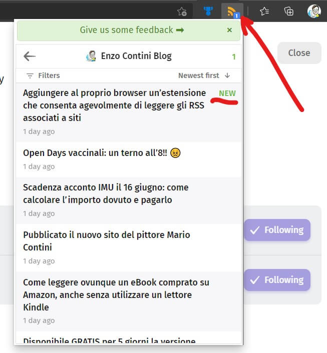Click the Give us some feedback link
The height and width of the screenshot is (353, 327).
(x=131, y=30)
